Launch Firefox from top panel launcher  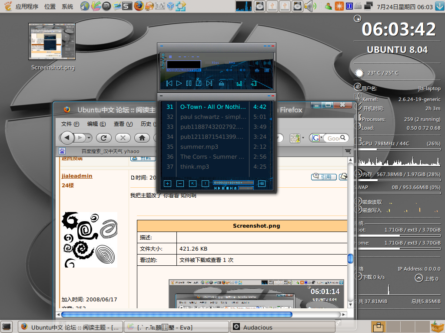click(x=139, y=6)
